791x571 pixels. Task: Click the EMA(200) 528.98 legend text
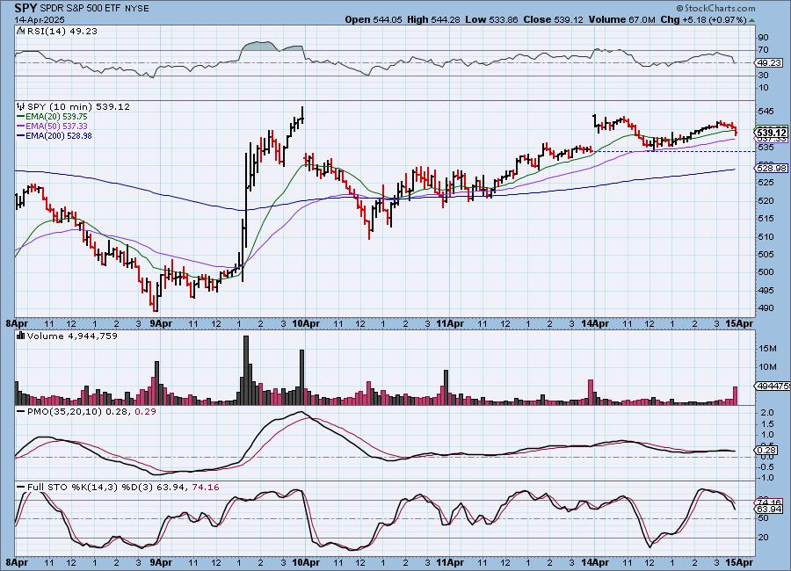coord(59,135)
